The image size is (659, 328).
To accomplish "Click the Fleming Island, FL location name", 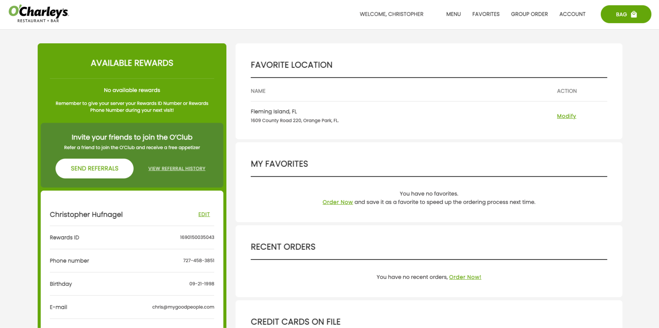I will pos(274,111).
